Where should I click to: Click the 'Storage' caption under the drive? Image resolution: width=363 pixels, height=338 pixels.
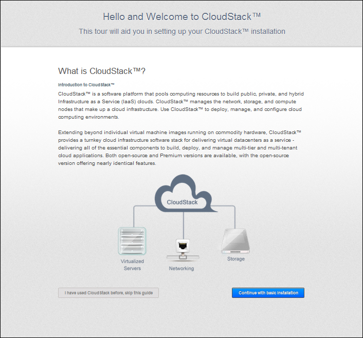tap(235, 259)
